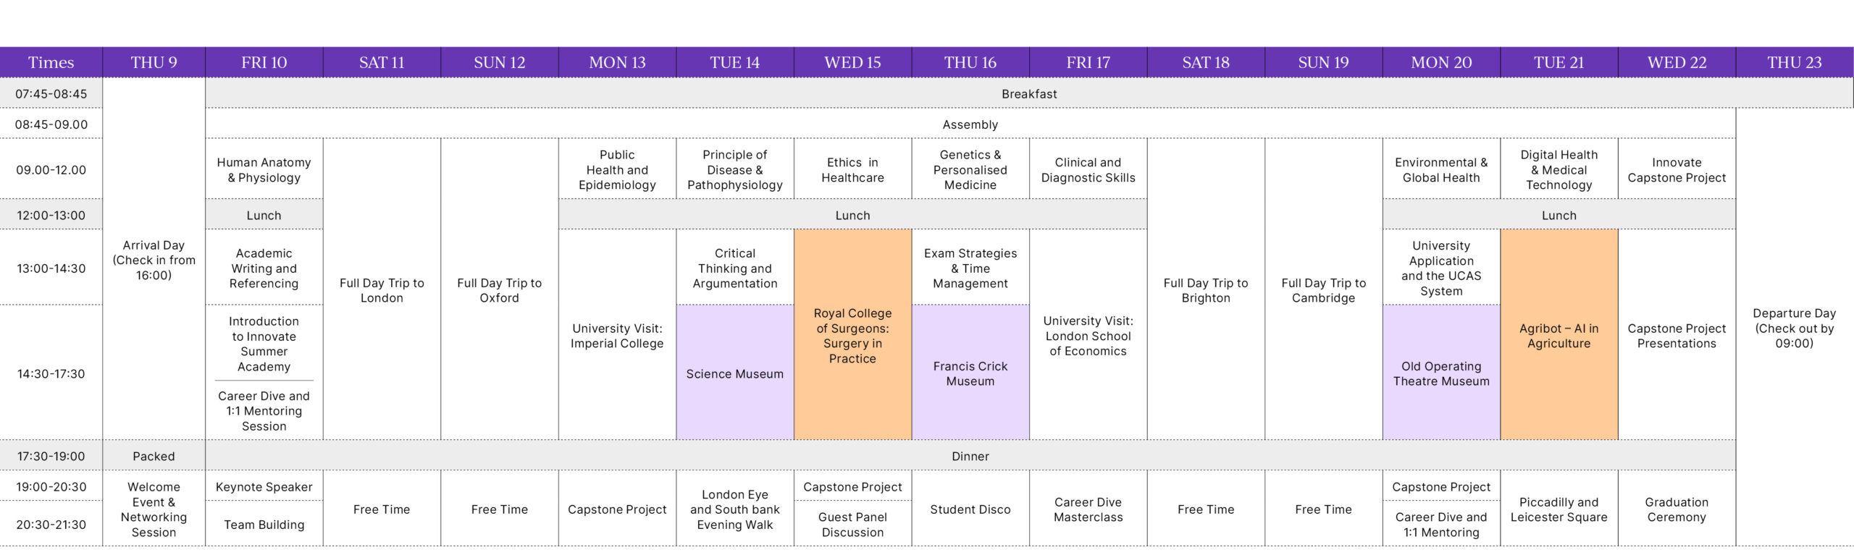The width and height of the screenshot is (1854, 555).
Task: Select the Full Day Trip to London cell
Action: 382,290
